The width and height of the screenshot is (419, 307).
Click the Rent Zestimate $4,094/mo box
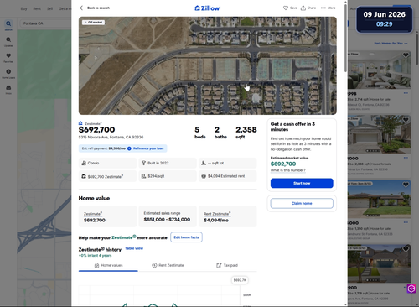228,216
